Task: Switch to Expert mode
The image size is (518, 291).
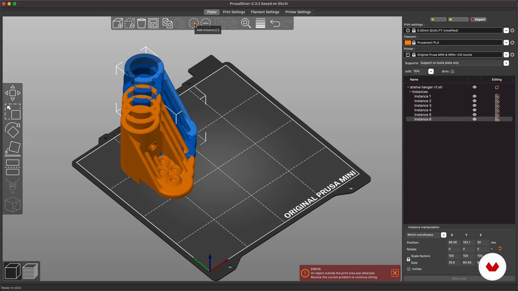Action: tap(478, 19)
